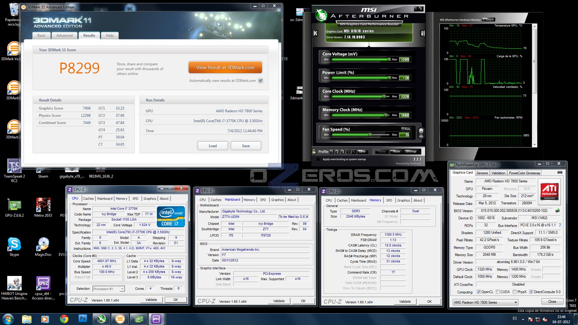Open the GPU-Z.0.6.2 desktop icon
This screenshot has width=578, height=325.
pyautogui.click(x=14, y=208)
